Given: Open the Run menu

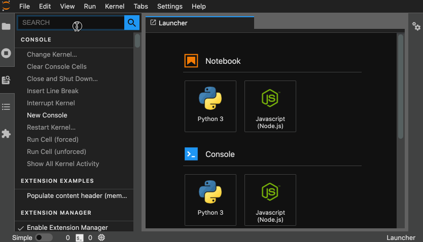Looking at the screenshot, I should pos(90,6).
